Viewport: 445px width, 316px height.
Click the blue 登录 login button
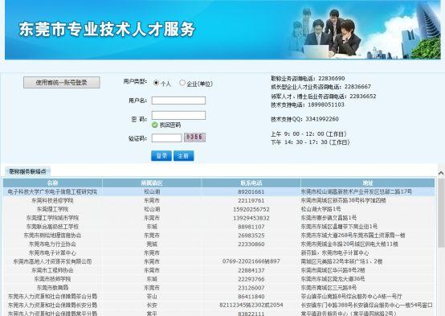[x=161, y=156]
